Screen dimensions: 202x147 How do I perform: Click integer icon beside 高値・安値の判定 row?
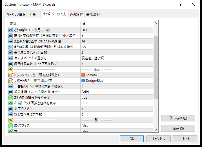(11, 36)
